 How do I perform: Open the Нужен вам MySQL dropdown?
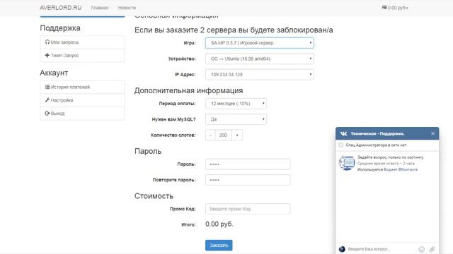(x=236, y=119)
